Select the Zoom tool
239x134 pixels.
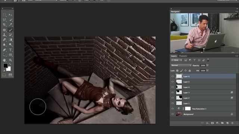[10, 60]
